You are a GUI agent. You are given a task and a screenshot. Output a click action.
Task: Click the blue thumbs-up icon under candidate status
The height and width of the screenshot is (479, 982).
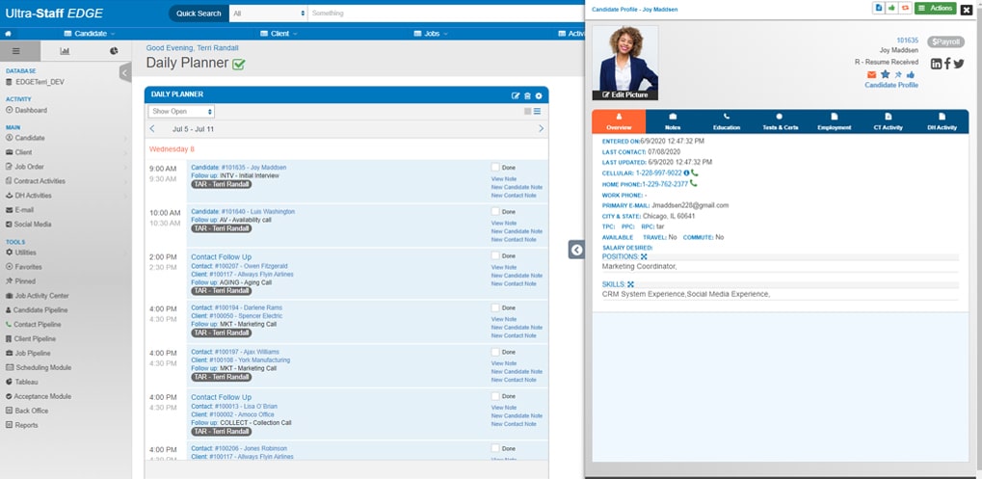point(911,74)
